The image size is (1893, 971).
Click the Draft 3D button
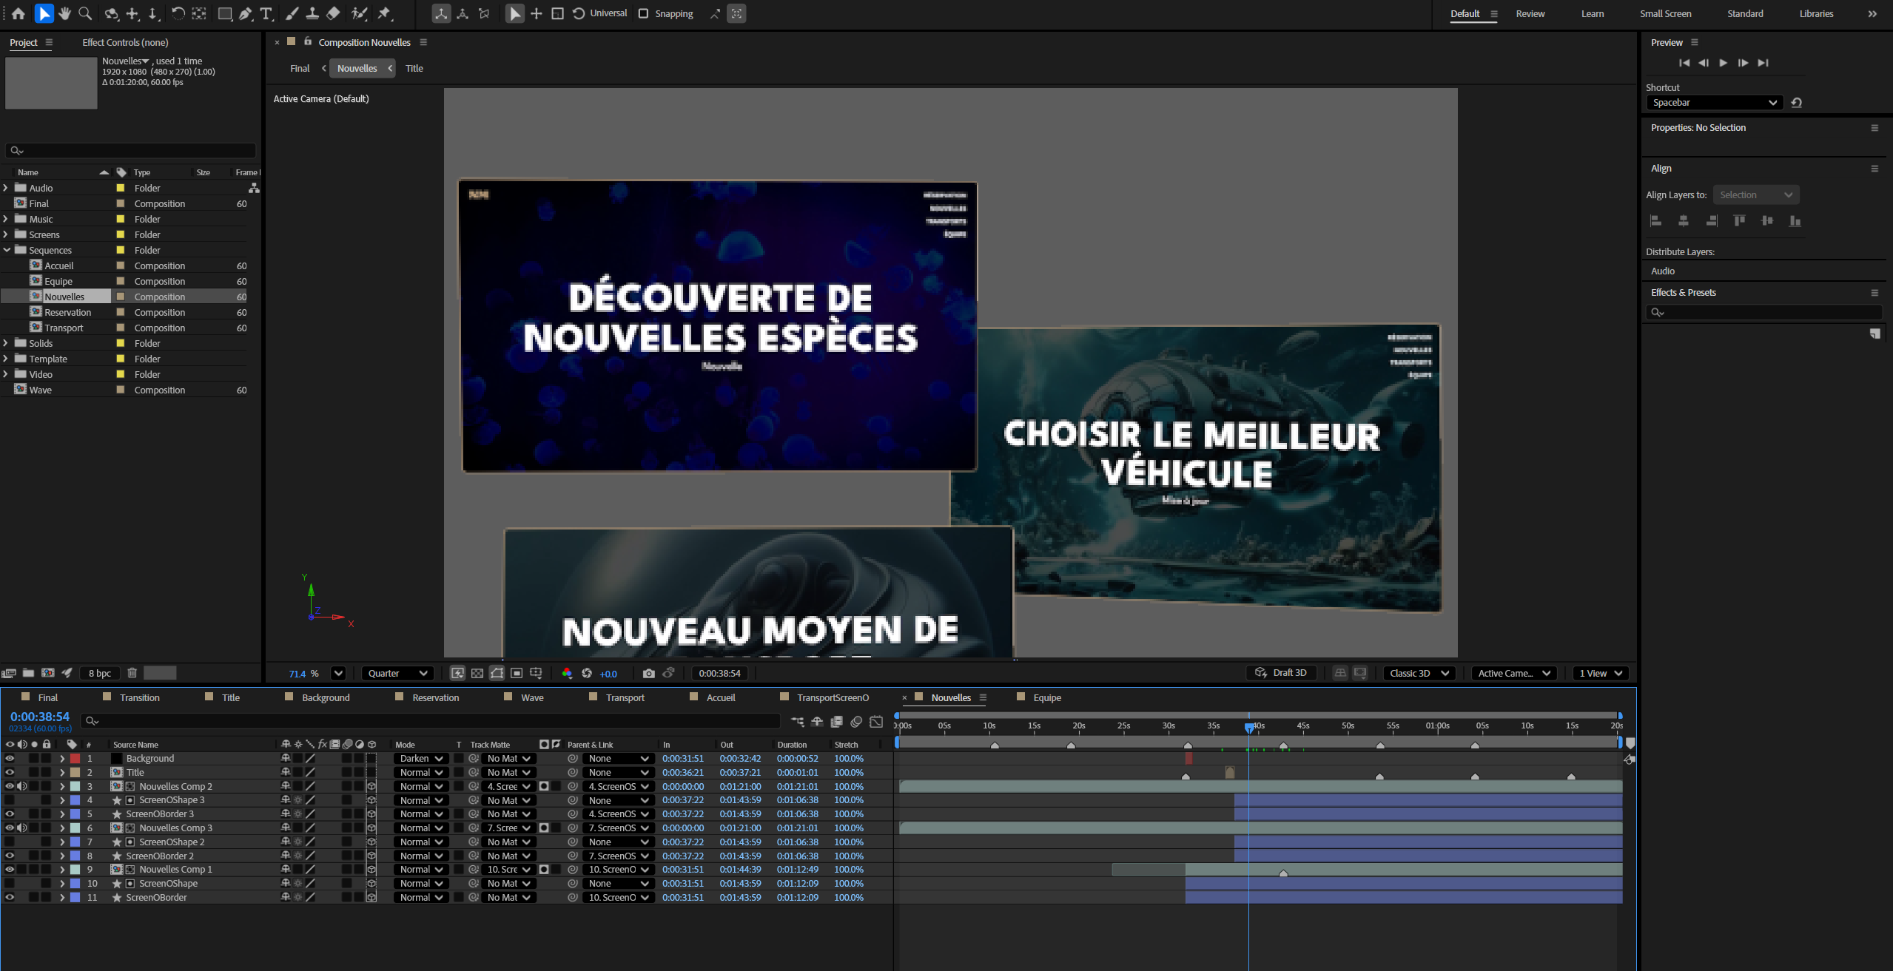[x=1281, y=673]
